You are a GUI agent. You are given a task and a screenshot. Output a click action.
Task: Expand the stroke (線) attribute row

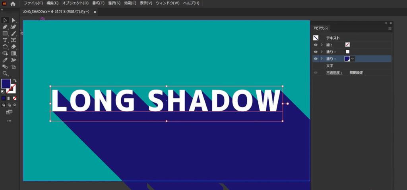pyautogui.click(x=322, y=45)
